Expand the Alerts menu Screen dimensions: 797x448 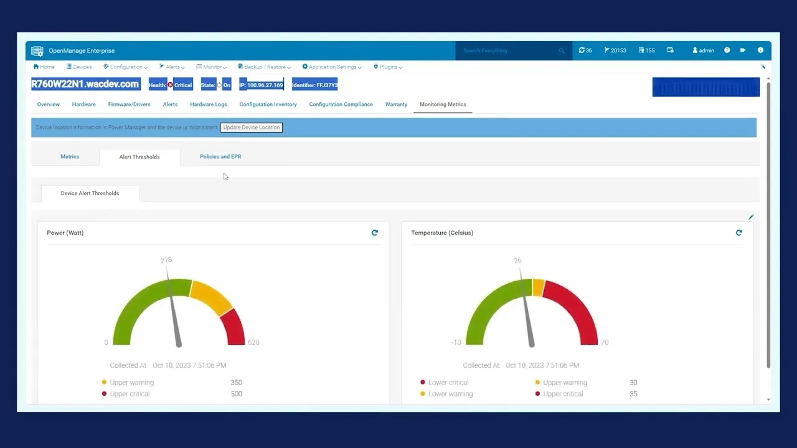pos(172,67)
